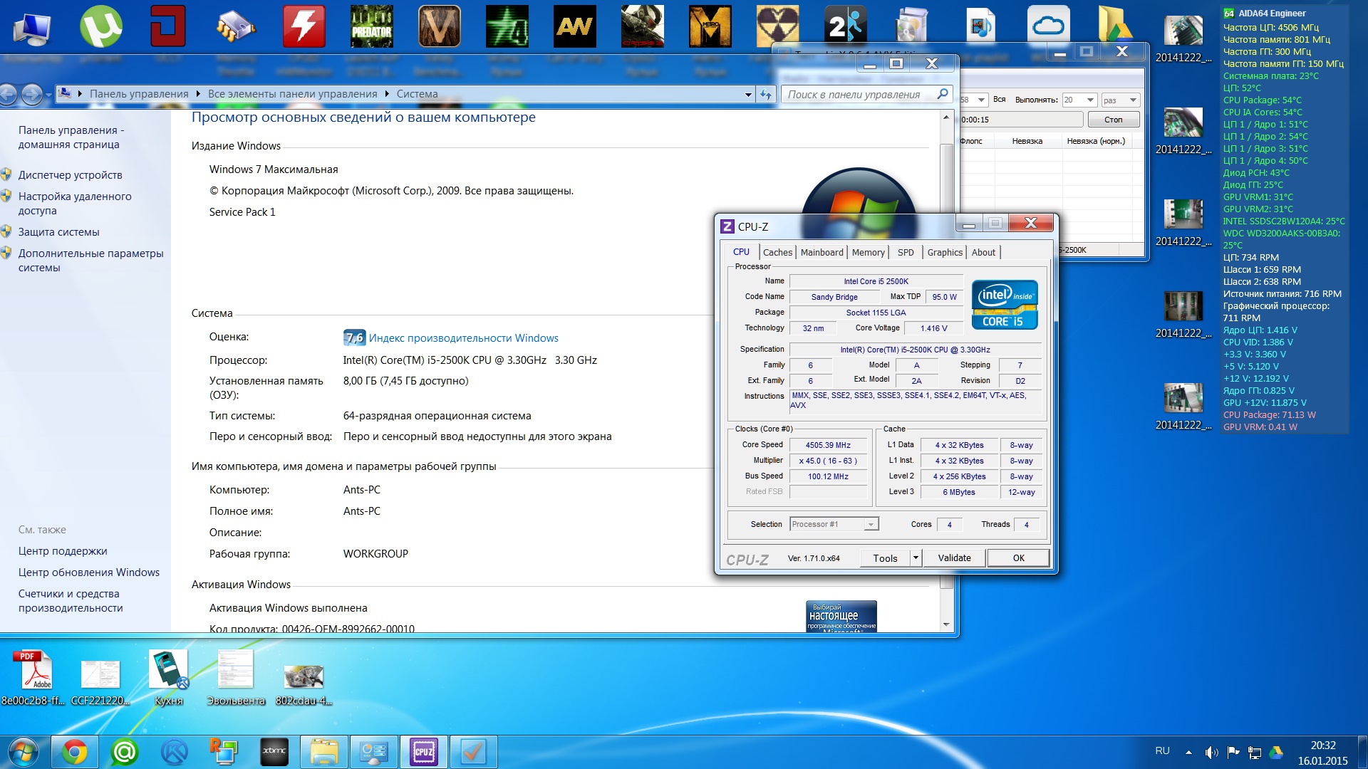
Task: Click Windows Start orb button
Action: [23, 752]
